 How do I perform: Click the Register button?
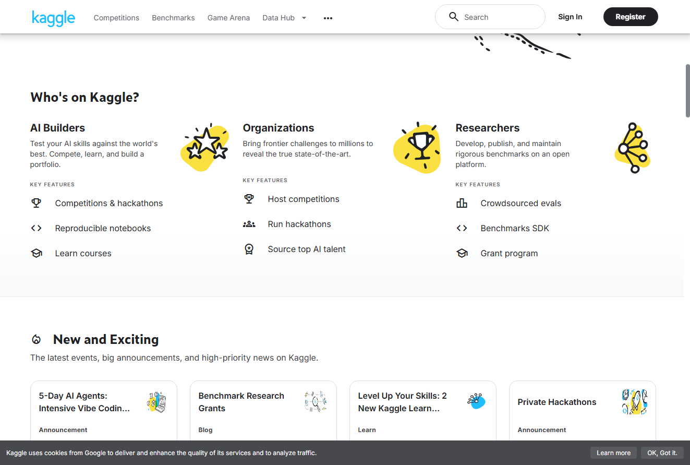pos(631,17)
